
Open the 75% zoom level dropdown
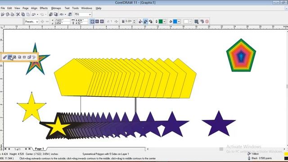[90, 14]
